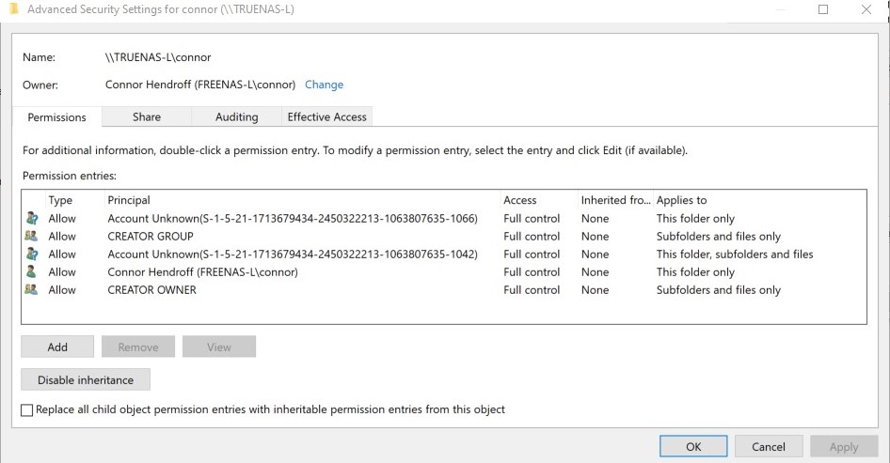The height and width of the screenshot is (463, 890).
Task: Switch to the Share tab
Action: (147, 117)
